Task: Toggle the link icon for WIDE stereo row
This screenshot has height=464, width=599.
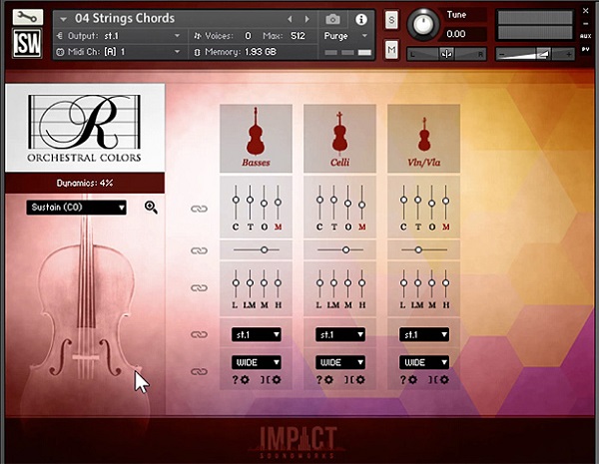Action: pos(199,371)
